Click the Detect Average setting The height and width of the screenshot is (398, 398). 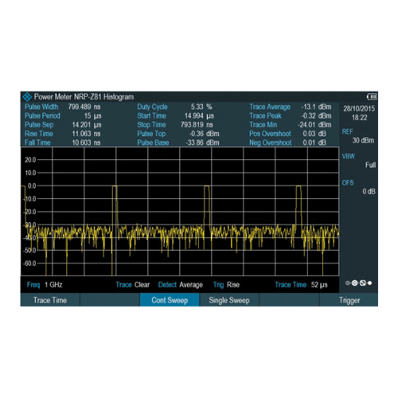click(x=181, y=285)
